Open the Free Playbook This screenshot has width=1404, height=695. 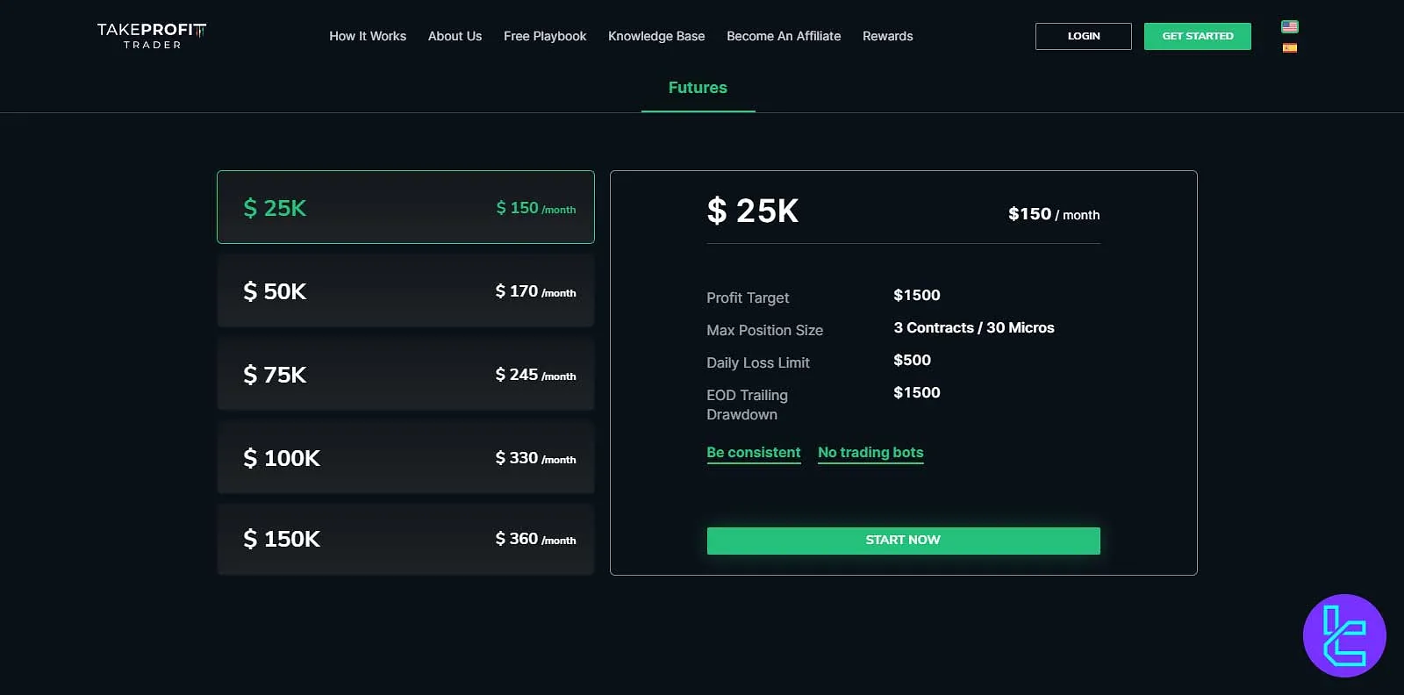(544, 36)
